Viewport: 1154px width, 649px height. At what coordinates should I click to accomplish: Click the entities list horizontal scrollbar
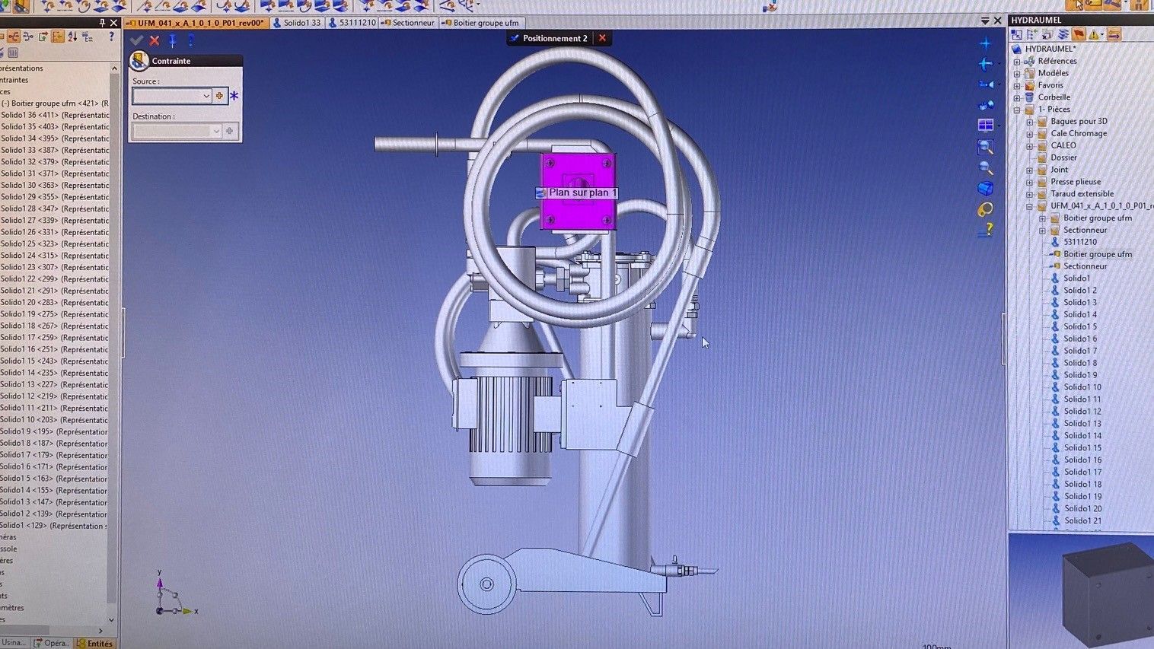pos(52,631)
